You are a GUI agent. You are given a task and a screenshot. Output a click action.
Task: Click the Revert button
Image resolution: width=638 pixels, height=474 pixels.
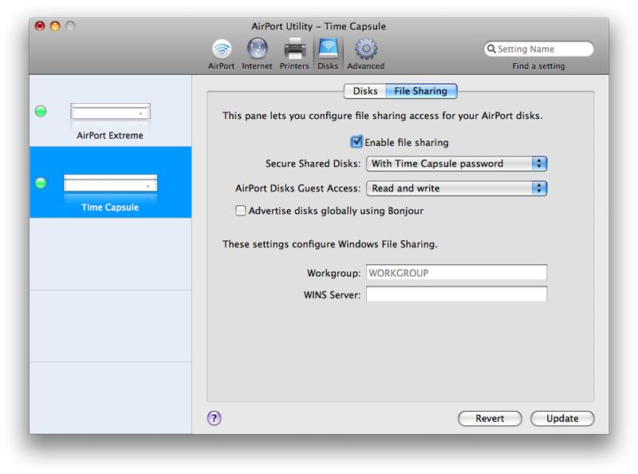tap(490, 418)
